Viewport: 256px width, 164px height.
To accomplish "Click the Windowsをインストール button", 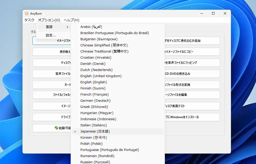I will pos(192,117).
